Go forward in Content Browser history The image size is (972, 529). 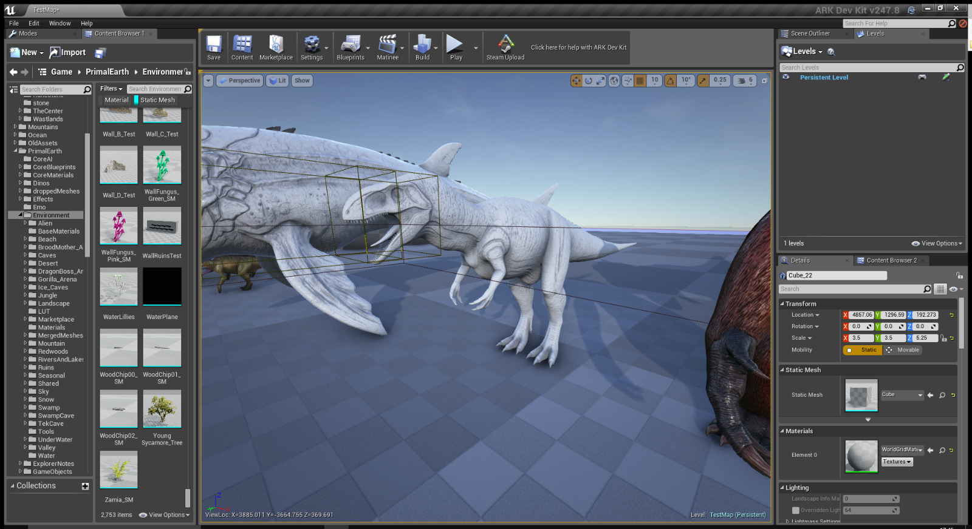(25, 72)
